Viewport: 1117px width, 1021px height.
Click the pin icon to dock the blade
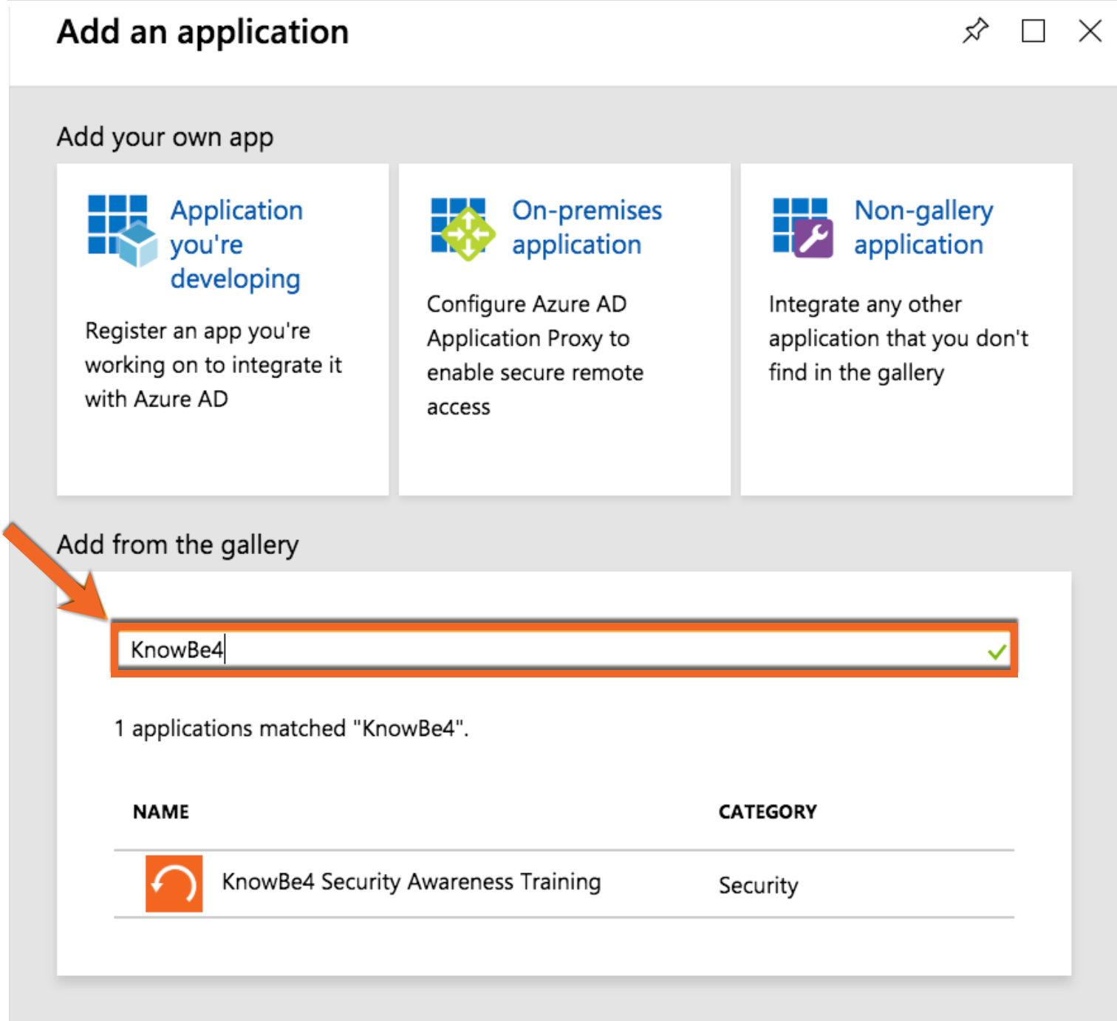pos(975,31)
